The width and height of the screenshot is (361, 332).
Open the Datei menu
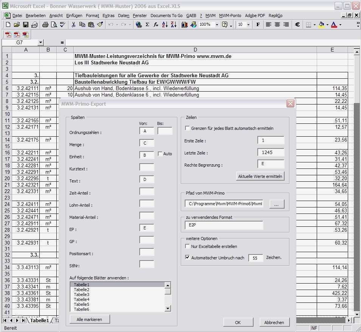17,16
